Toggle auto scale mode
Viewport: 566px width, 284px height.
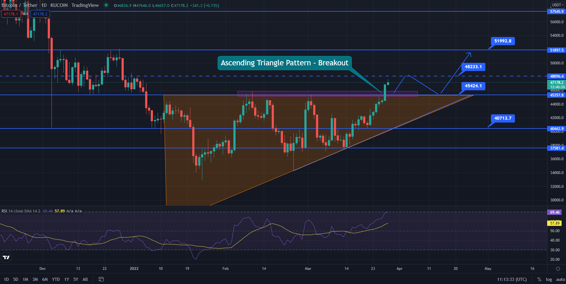(x=560, y=279)
